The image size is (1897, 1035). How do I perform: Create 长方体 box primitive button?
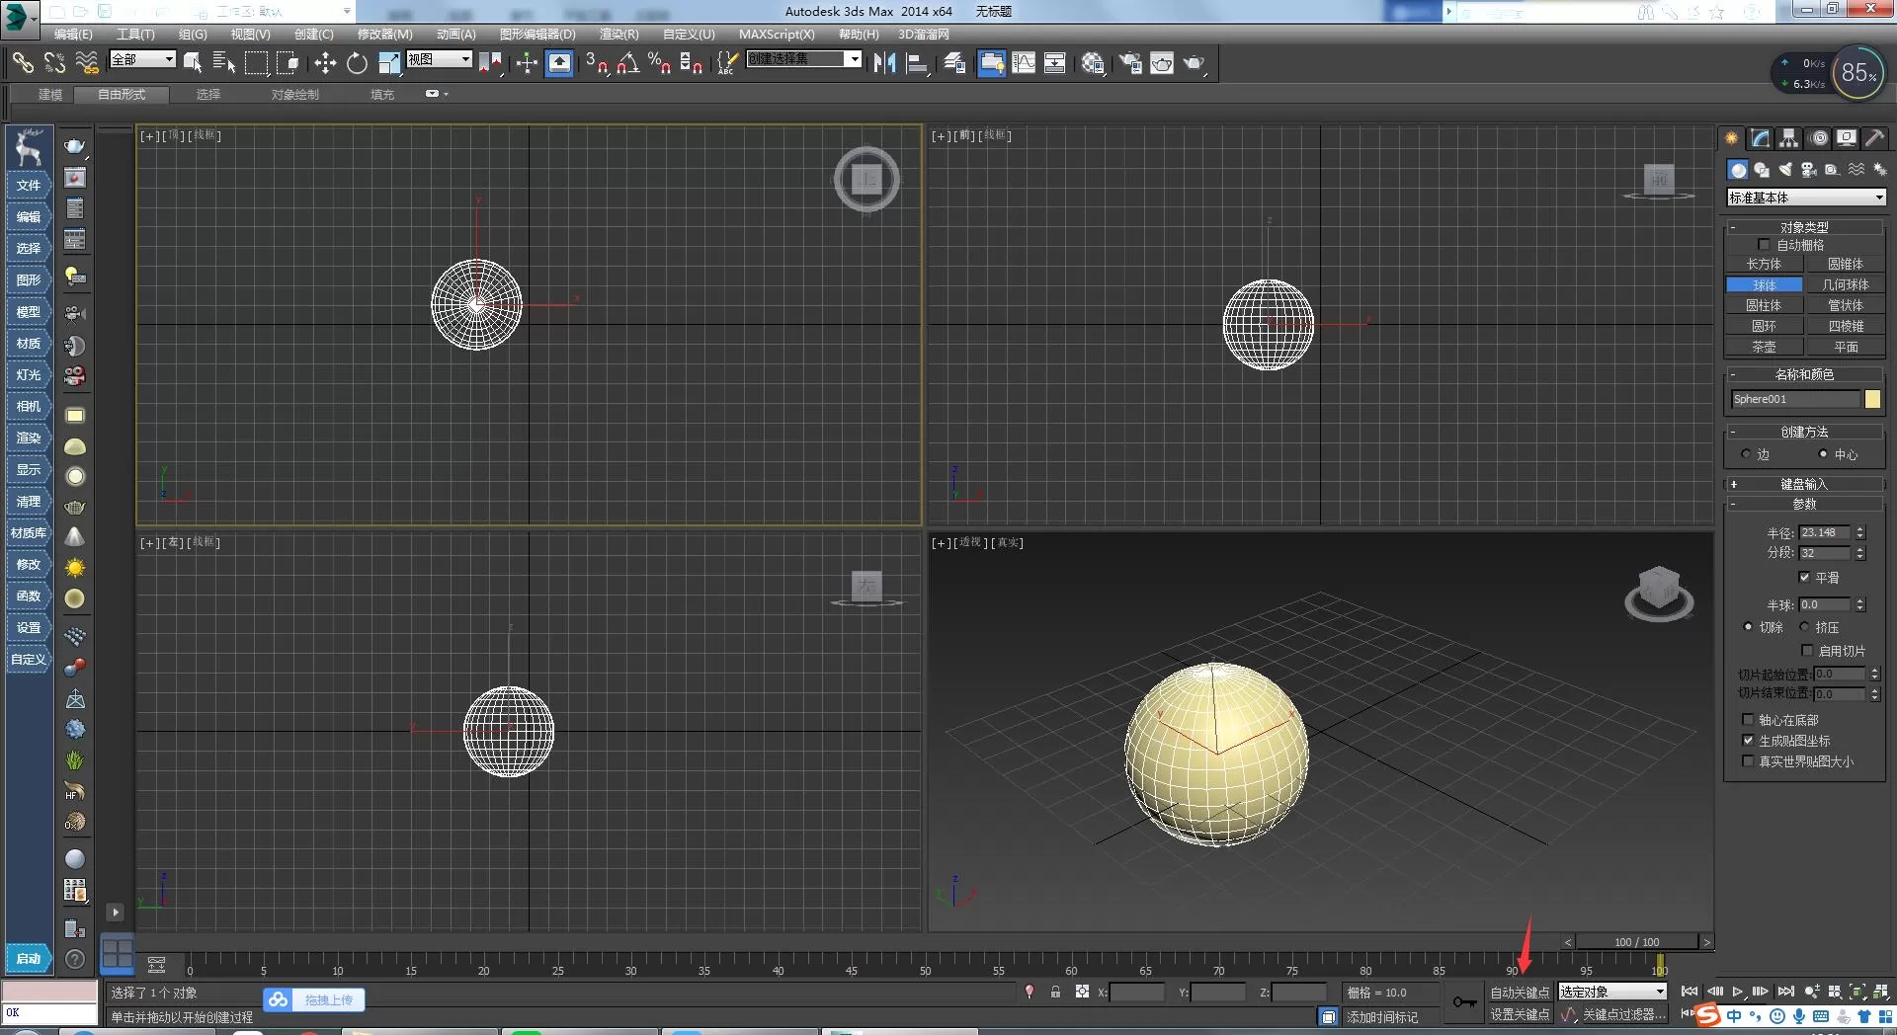1764,264
